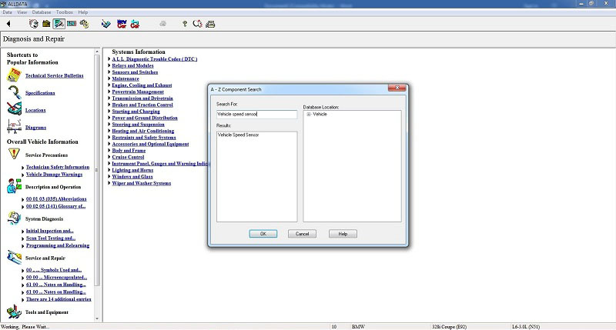Cancel the A-Z Component Search dialog
Screen dimensions: 616x330
tap(302, 234)
